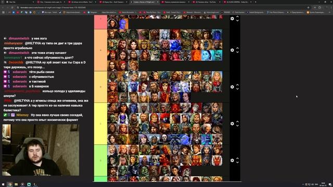333x187 pixels.
Task: Switch to the New Tab browser tab
Action: [19, 2]
